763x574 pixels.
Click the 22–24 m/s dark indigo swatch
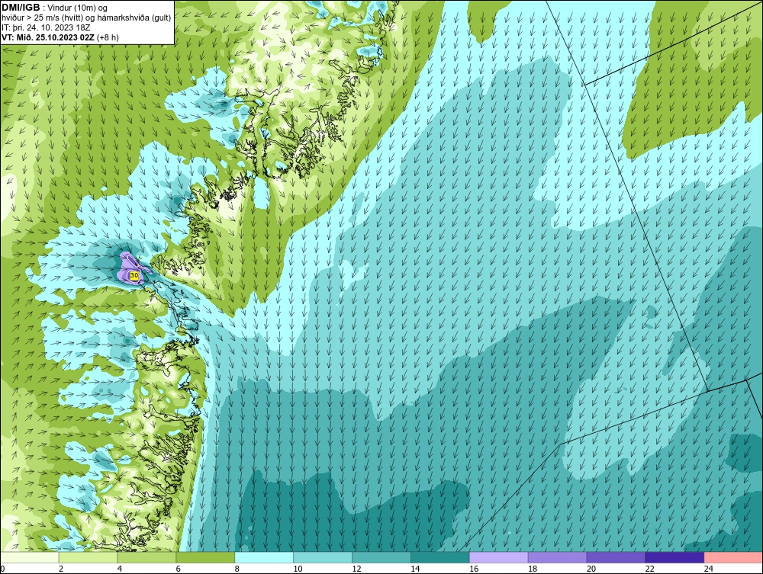[x=675, y=557]
